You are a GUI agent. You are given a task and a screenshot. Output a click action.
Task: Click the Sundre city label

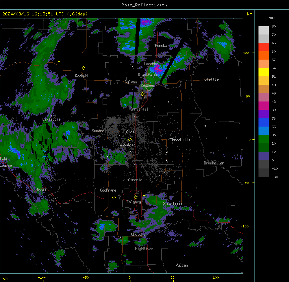pyautogui.click(x=98, y=131)
